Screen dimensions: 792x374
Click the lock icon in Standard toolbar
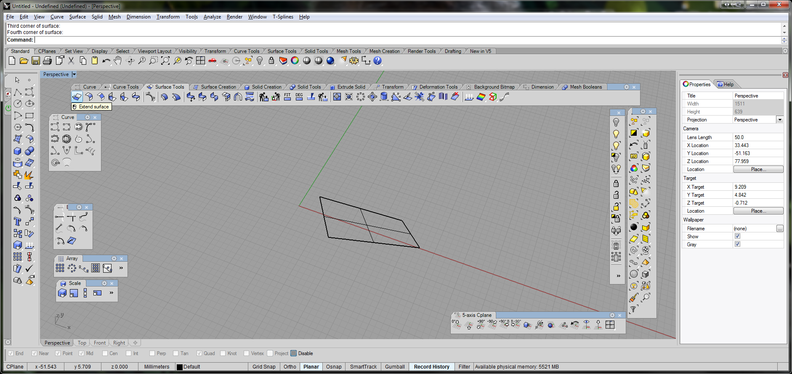[271, 61]
